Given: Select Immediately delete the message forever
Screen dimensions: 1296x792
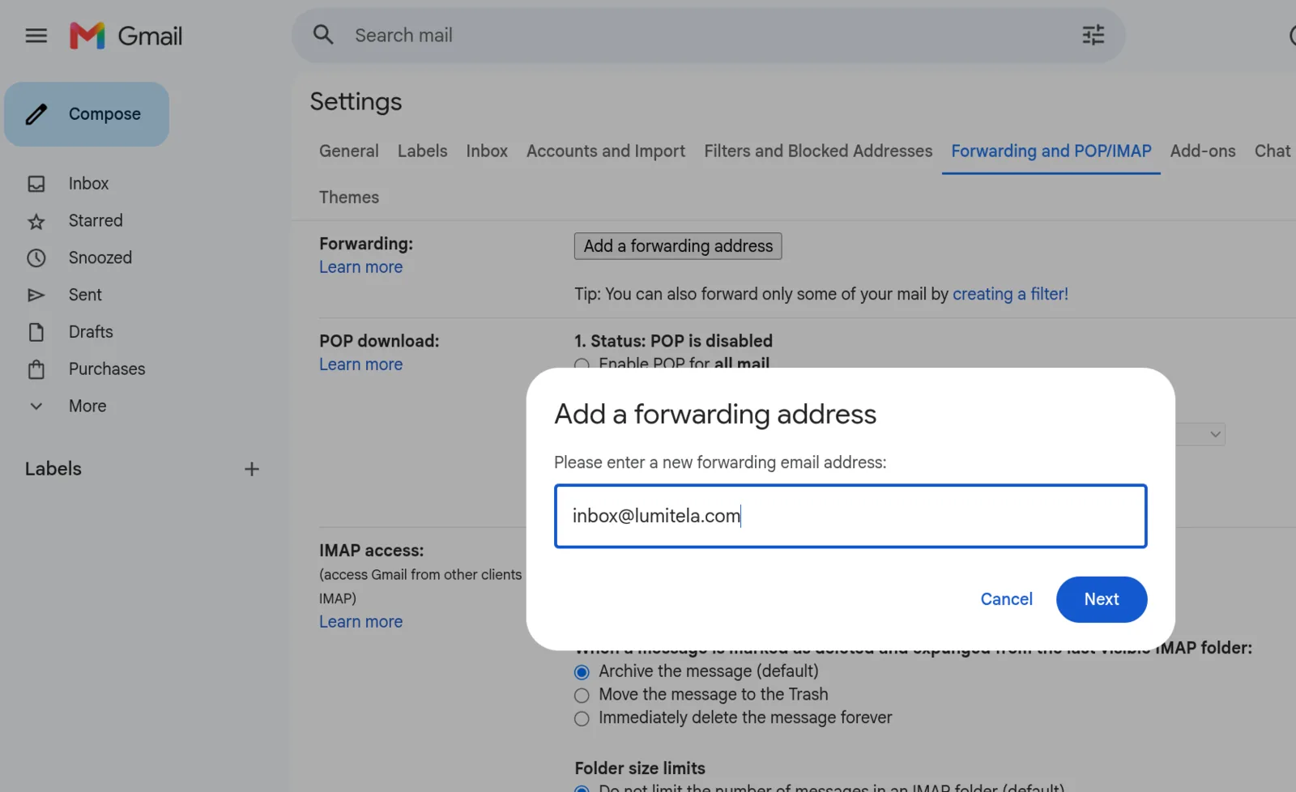Looking at the screenshot, I should click(582, 719).
